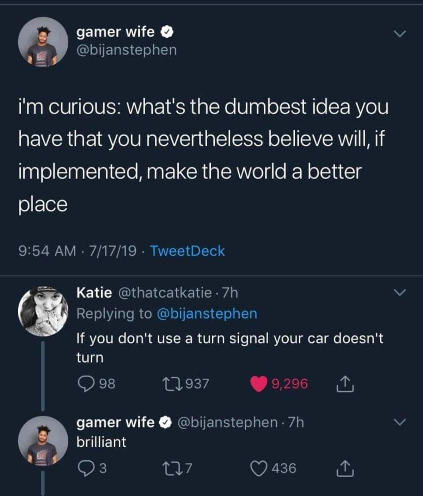423x496 pixels.
Task: Share the 'brilliant' tweet
Action: (344, 469)
